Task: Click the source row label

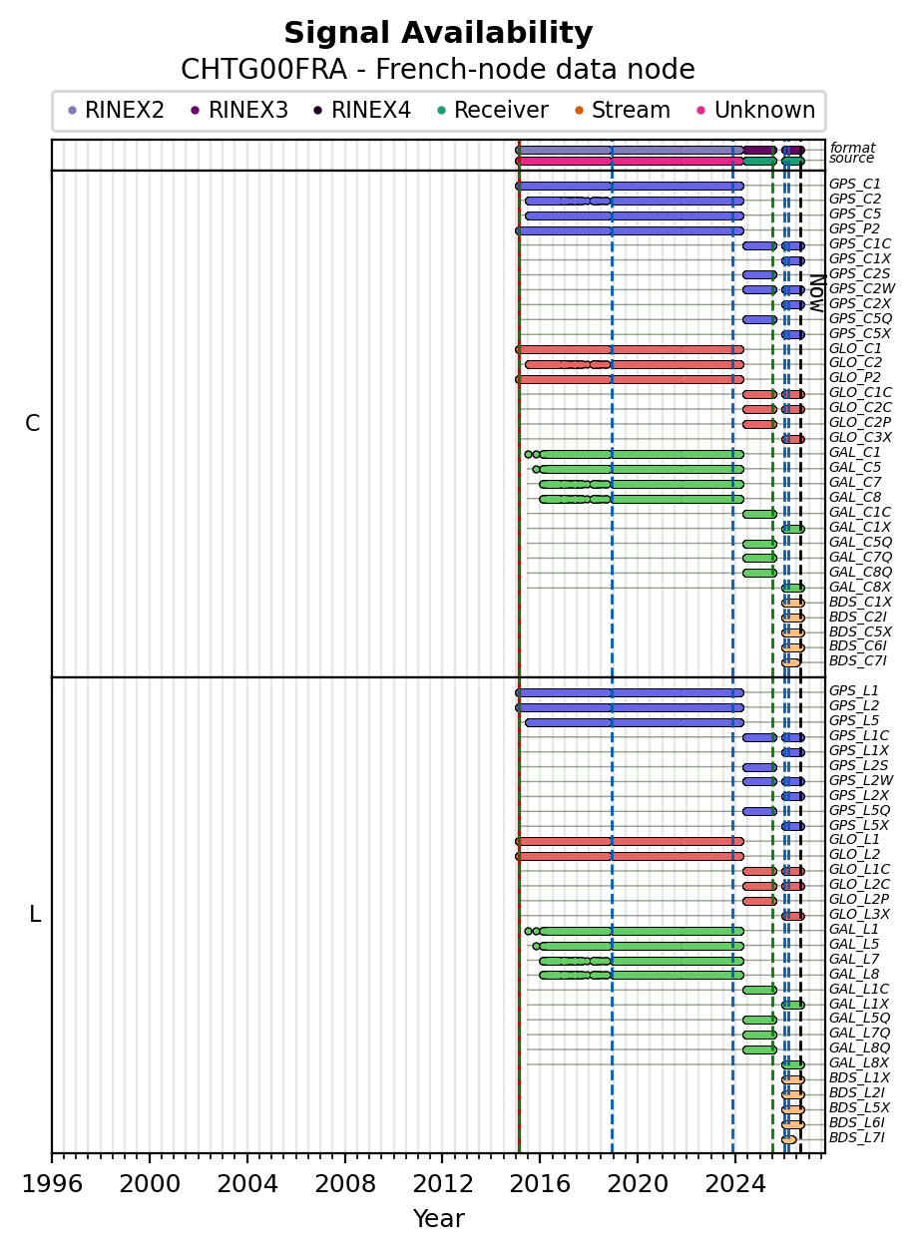Action: [x=852, y=159]
